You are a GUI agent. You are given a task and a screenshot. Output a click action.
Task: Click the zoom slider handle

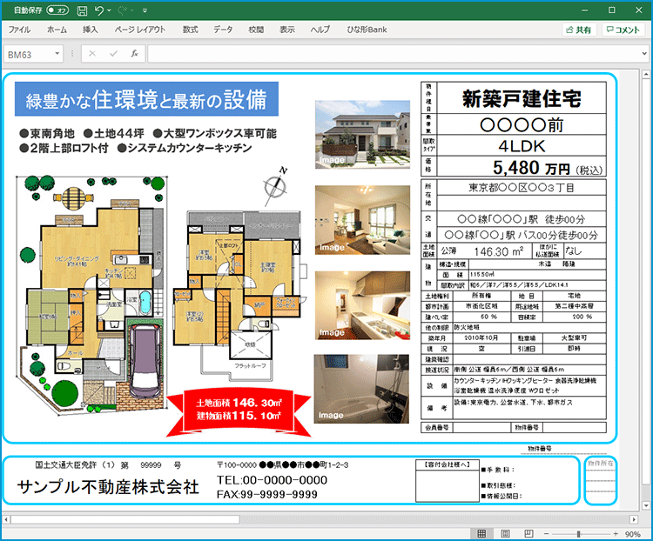(578, 533)
